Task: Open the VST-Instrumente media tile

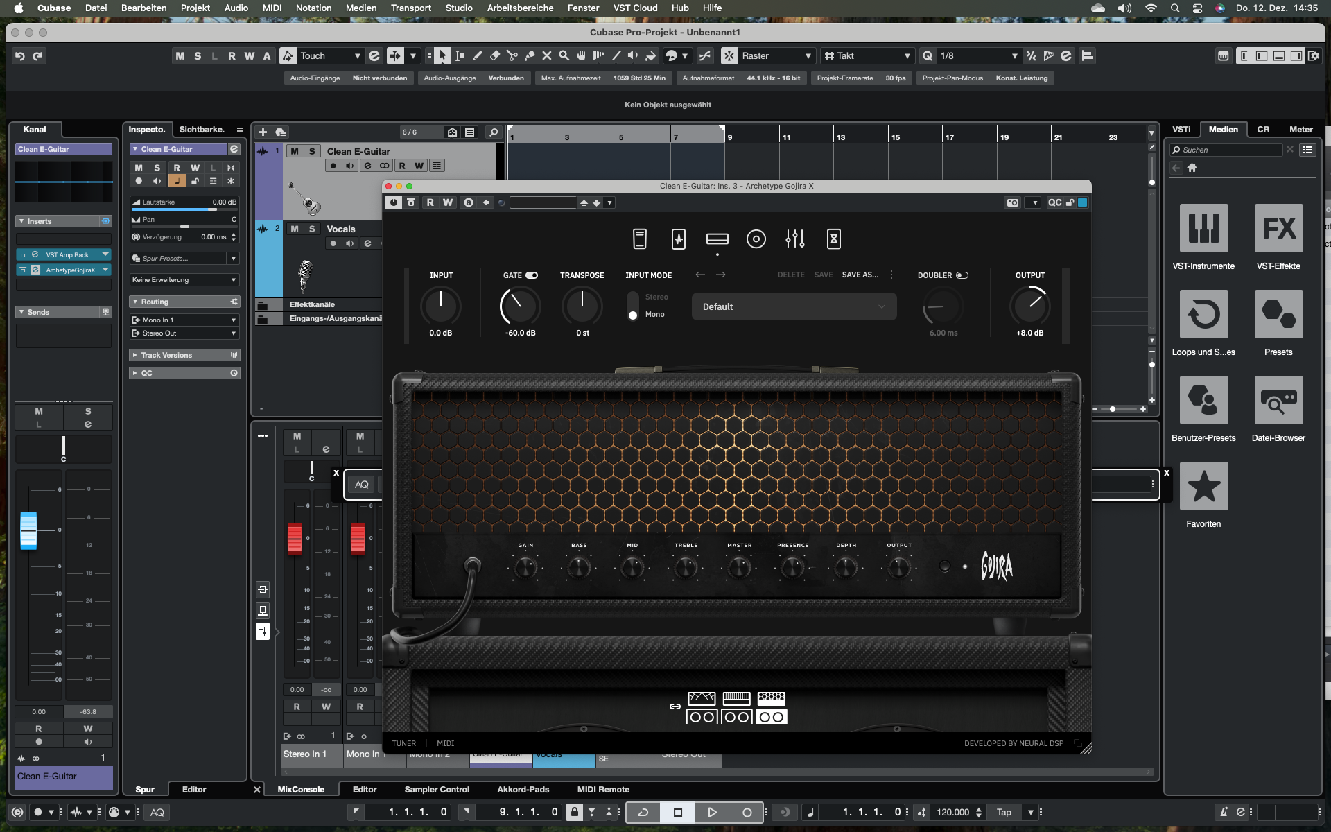Action: 1203,228
